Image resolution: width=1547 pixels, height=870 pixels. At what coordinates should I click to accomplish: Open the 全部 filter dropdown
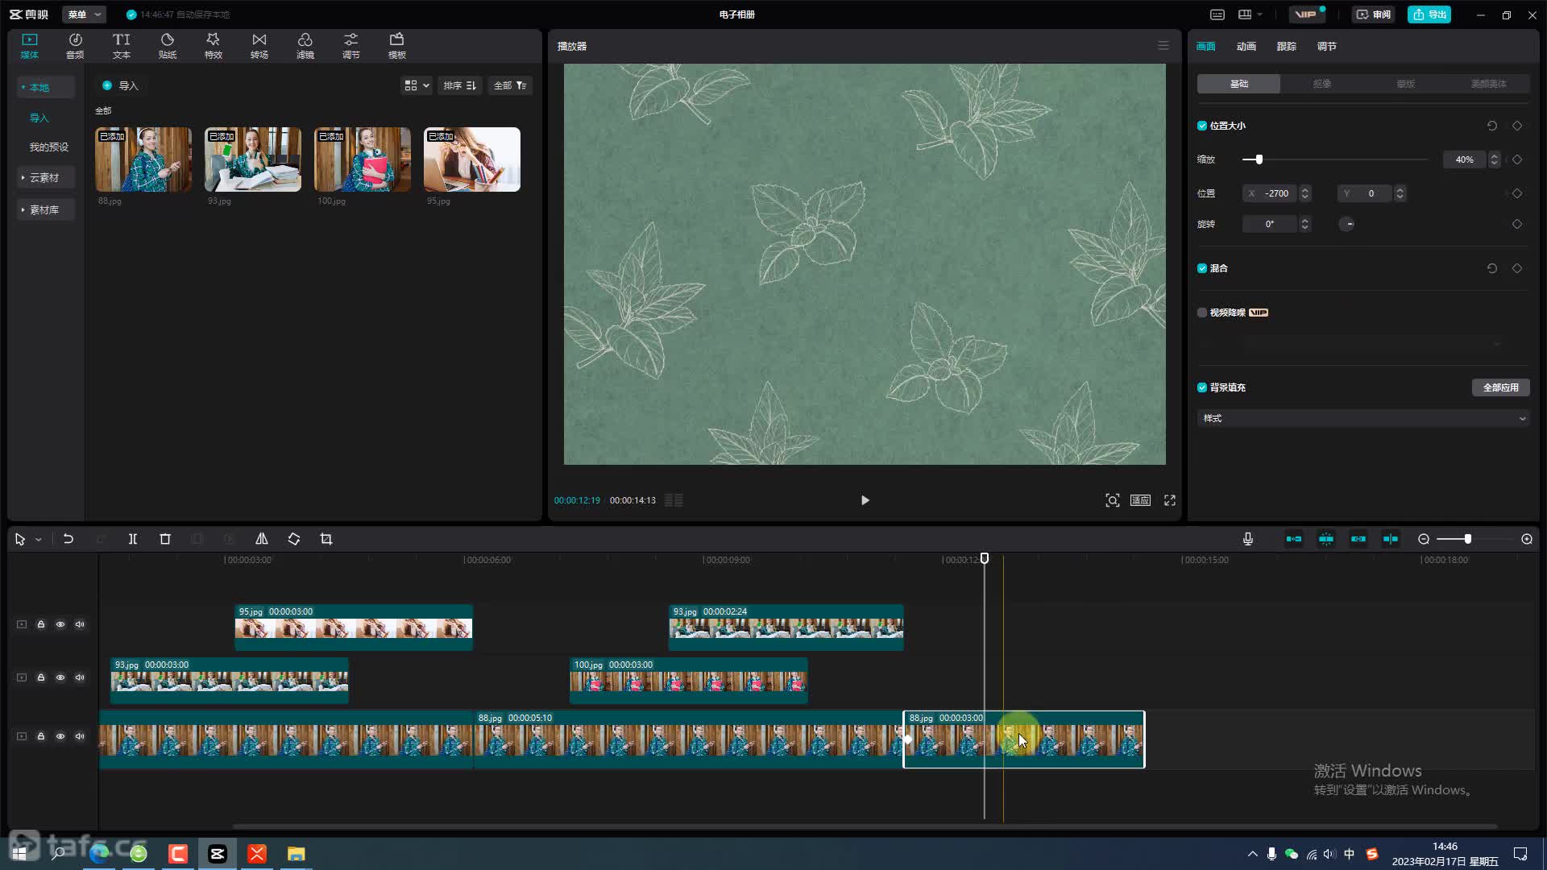[x=510, y=85]
